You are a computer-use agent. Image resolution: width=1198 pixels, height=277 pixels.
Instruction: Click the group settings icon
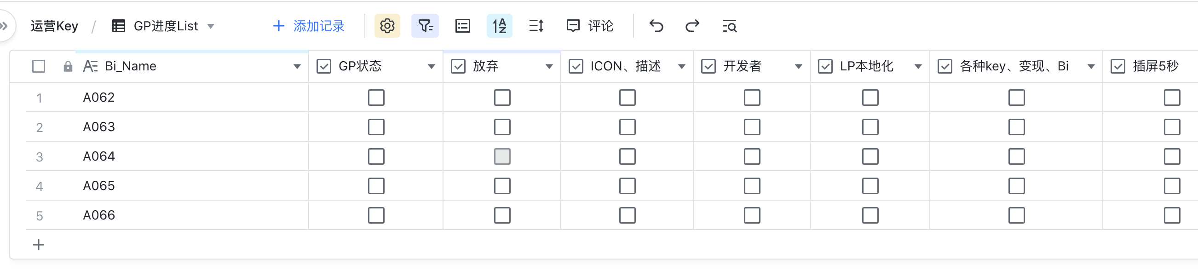point(462,27)
